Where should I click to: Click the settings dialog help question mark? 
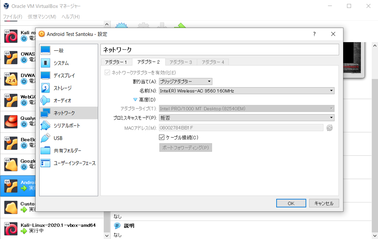pos(314,34)
